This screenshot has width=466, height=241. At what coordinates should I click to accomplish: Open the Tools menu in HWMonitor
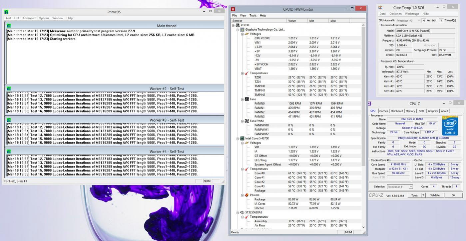pyautogui.click(x=253, y=15)
